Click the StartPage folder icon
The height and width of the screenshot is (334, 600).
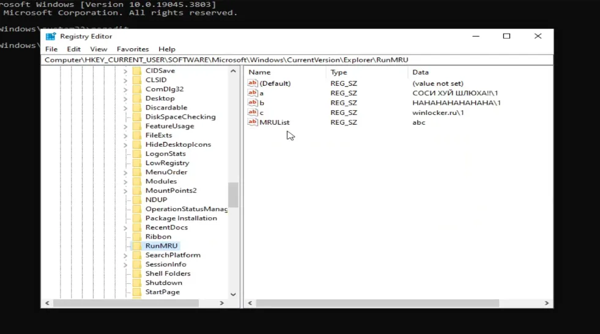pos(136,292)
